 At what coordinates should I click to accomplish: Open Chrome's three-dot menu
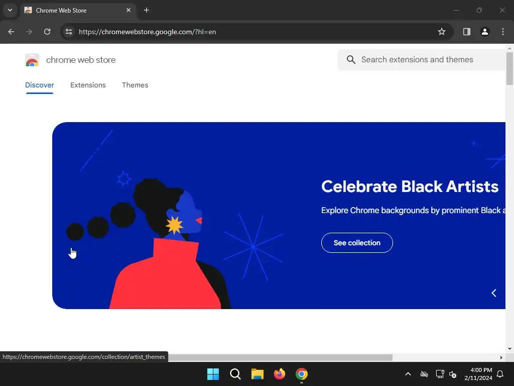(503, 32)
